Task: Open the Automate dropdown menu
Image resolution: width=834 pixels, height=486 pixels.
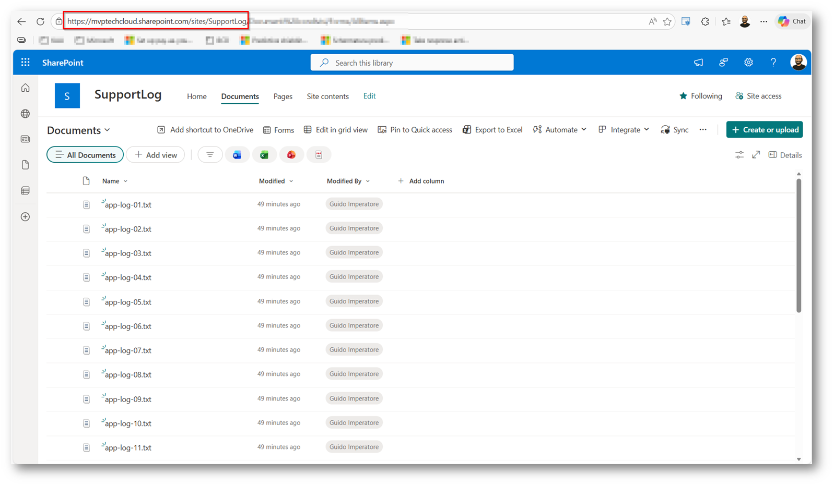Action: tap(560, 130)
